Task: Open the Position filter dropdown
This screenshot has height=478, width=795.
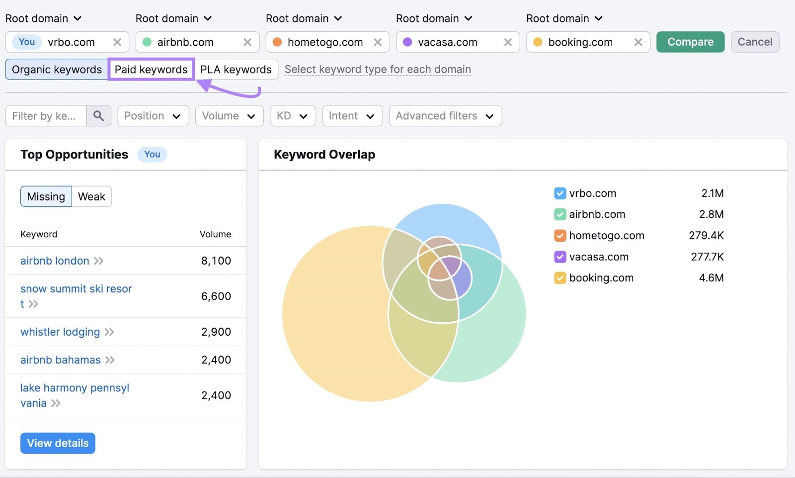Action: pos(153,116)
